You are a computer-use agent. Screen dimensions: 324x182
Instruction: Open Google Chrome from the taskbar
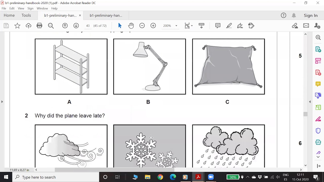click(160, 177)
